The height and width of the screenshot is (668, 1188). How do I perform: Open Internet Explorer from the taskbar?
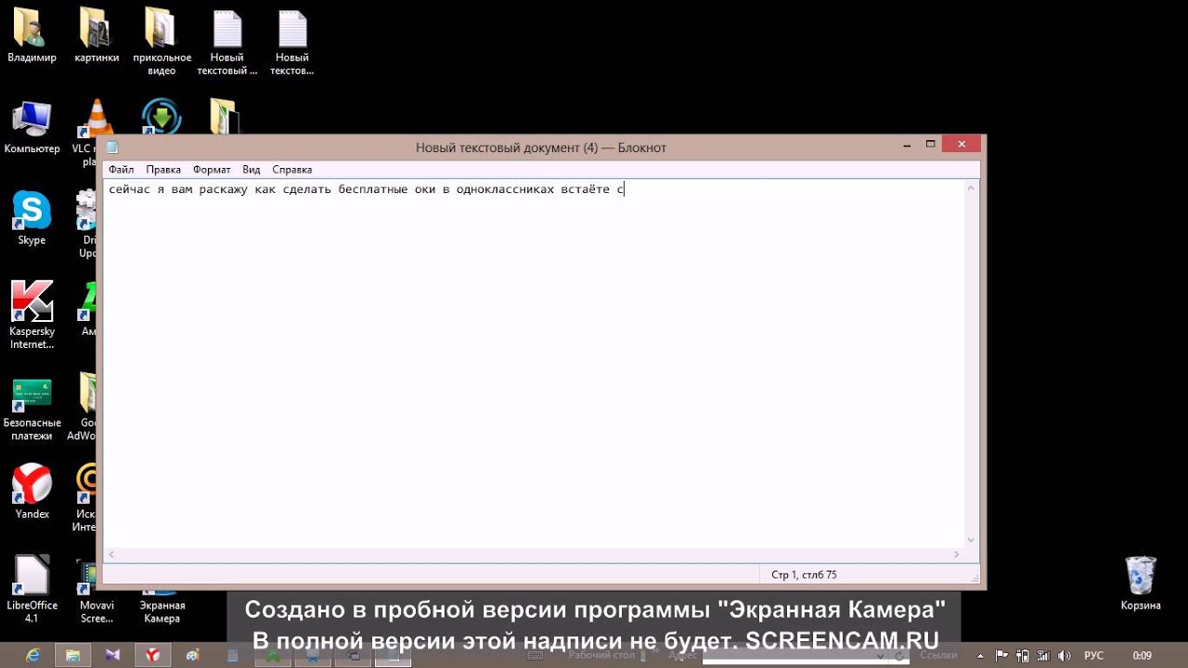click(x=32, y=655)
